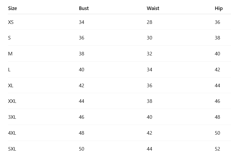This screenshot has width=231, height=155.
Task: Click waist value 38 in XXL row
Action: pyautogui.click(x=149, y=101)
